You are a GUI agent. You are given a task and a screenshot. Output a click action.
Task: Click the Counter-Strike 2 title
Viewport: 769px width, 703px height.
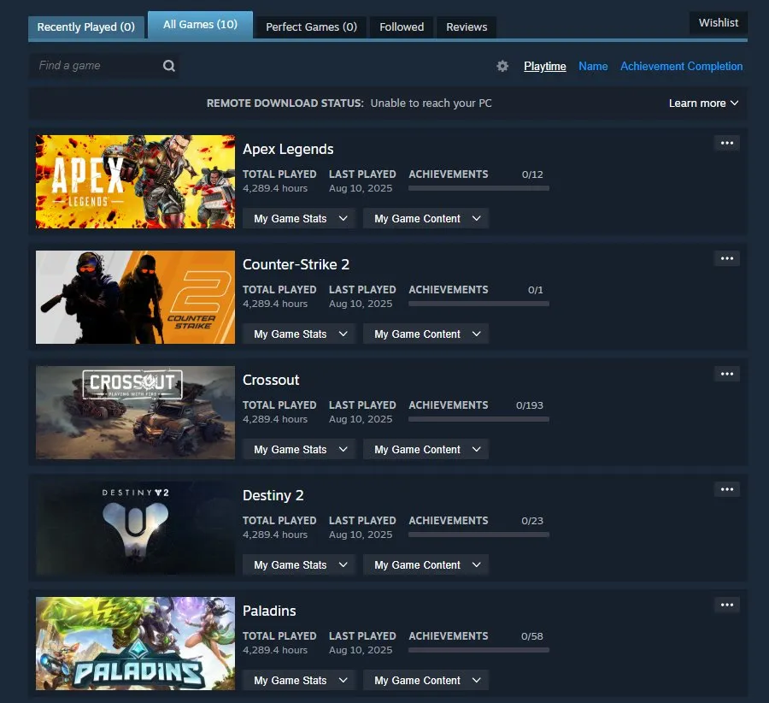296,264
